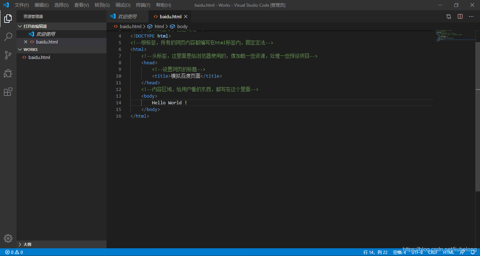The width and height of the screenshot is (480, 256).
Task: Open the 编辑(E) menu
Action: 41,5
